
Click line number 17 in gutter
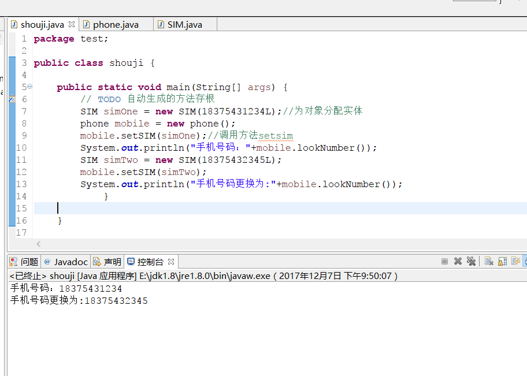(21, 233)
